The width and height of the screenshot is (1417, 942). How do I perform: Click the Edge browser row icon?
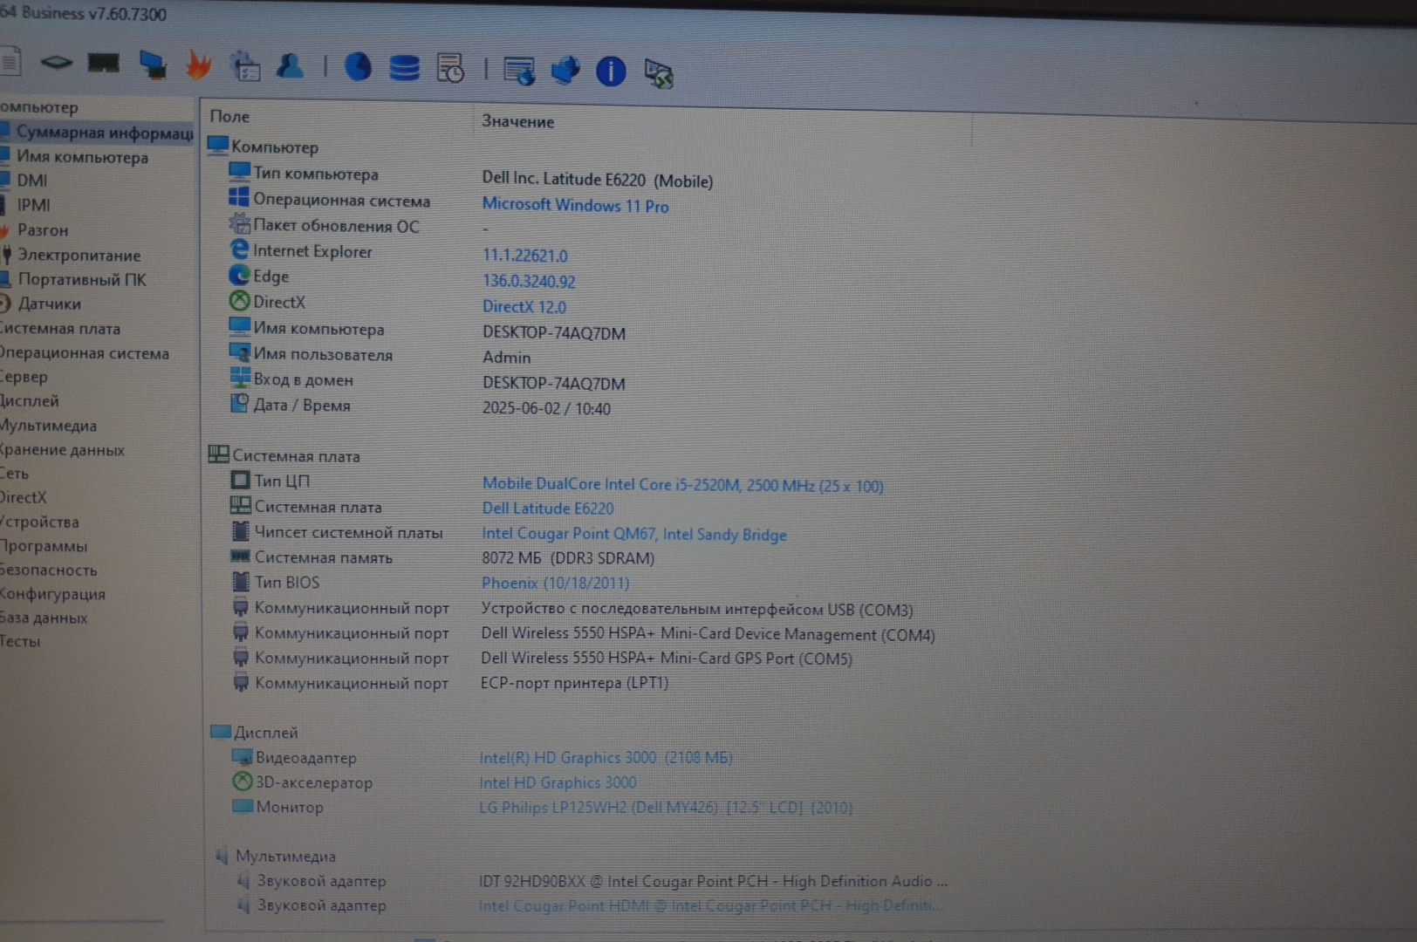click(239, 275)
